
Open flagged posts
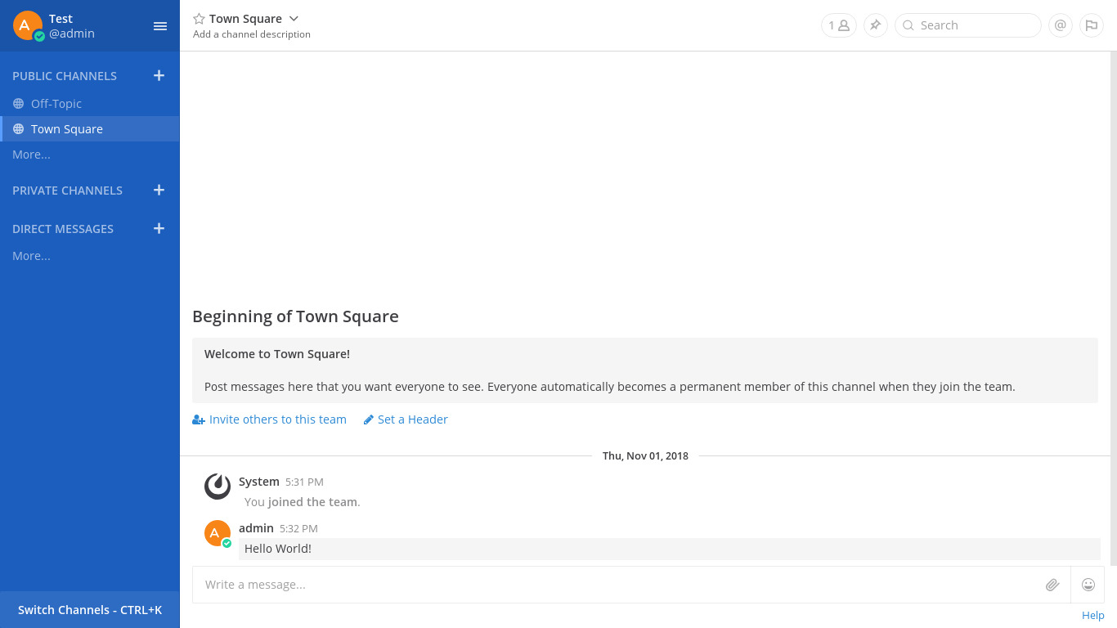(1091, 25)
